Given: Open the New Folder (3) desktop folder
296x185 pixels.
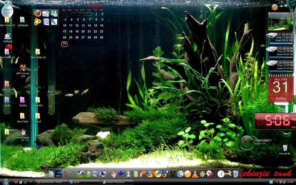Looking at the screenshot, I should click(x=7, y=20).
